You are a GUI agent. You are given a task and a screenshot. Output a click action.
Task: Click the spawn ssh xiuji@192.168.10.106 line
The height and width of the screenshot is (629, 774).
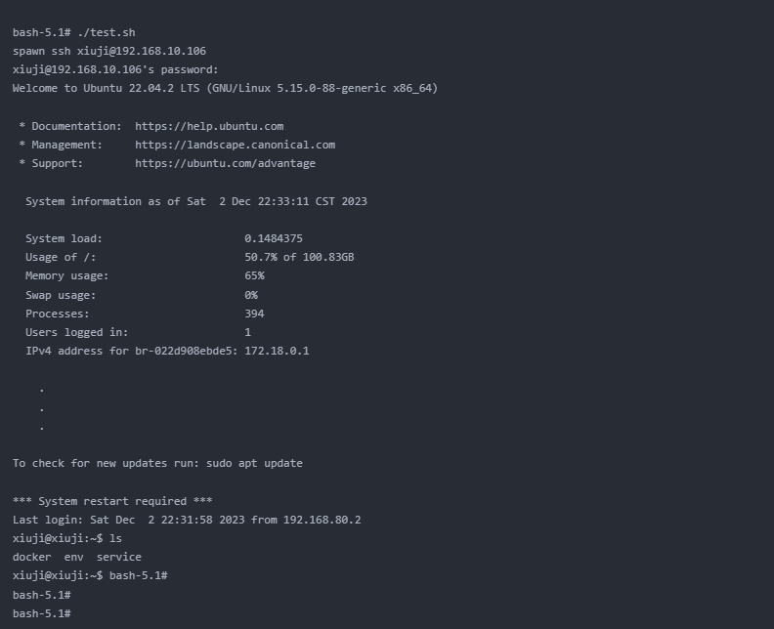coord(109,52)
